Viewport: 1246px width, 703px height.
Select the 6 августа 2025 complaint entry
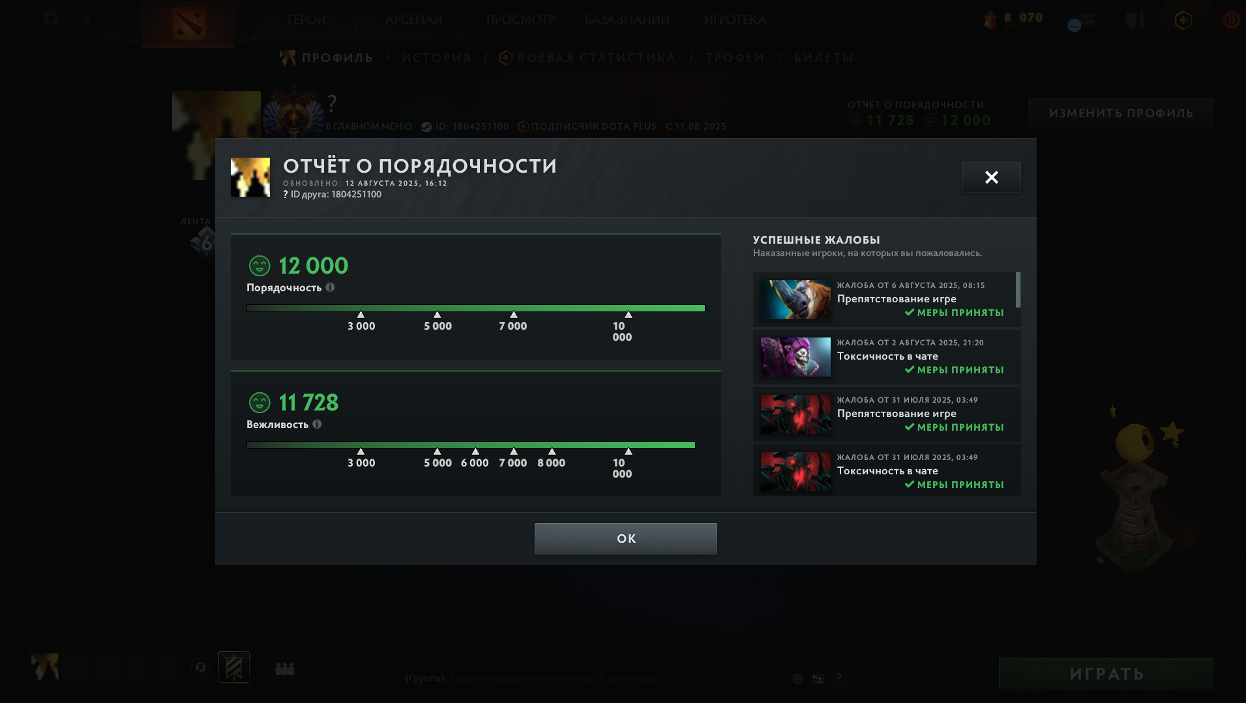click(884, 299)
